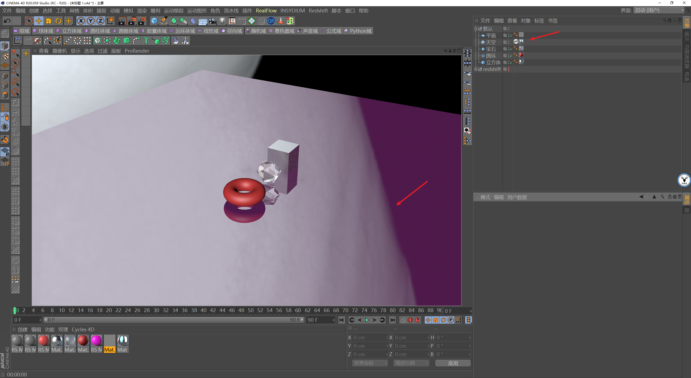Toggle the Z axis lock

pyautogui.click(x=100, y=21)
